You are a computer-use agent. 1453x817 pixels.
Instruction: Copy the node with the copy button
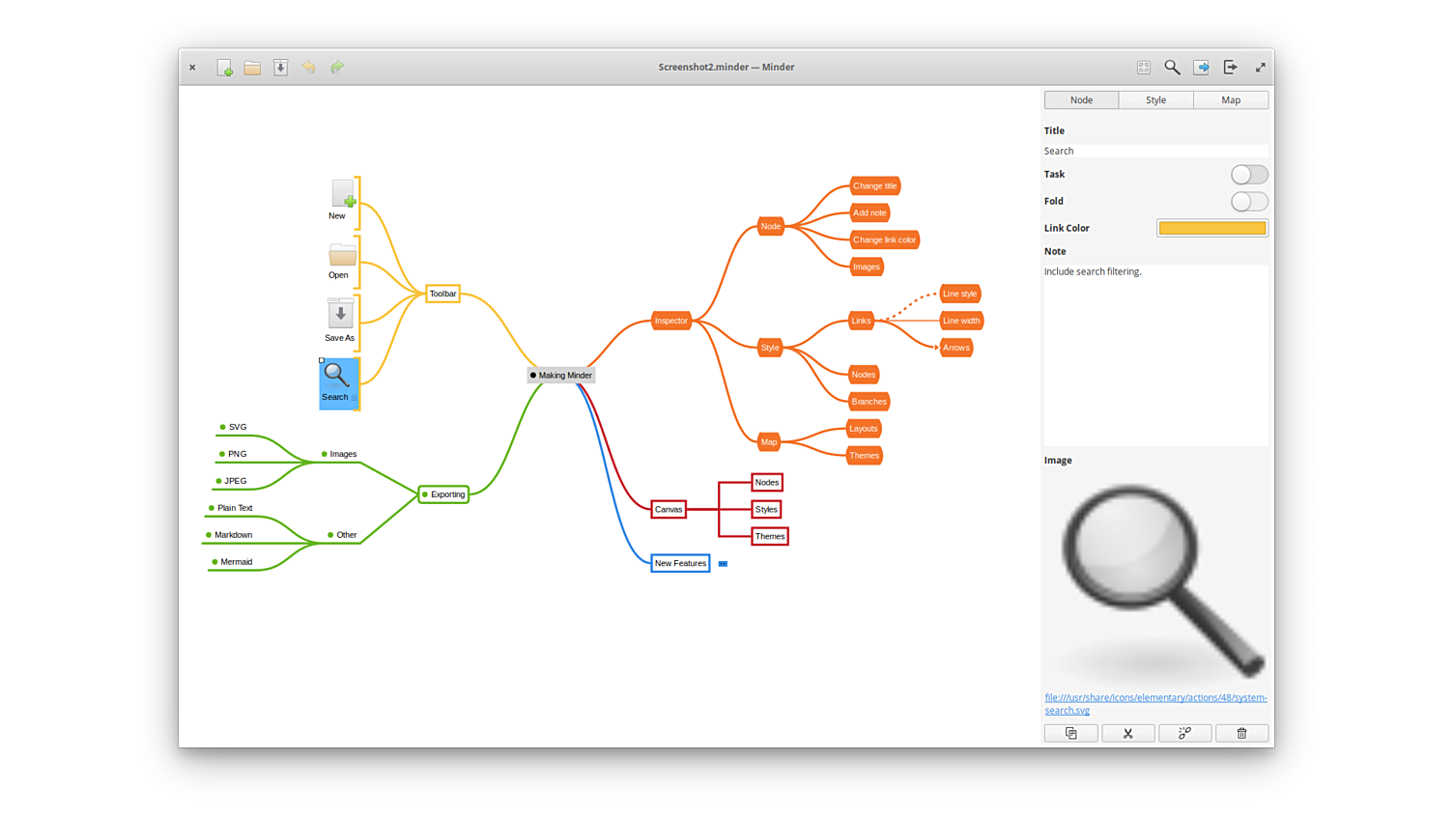(x=1070, y=734)
